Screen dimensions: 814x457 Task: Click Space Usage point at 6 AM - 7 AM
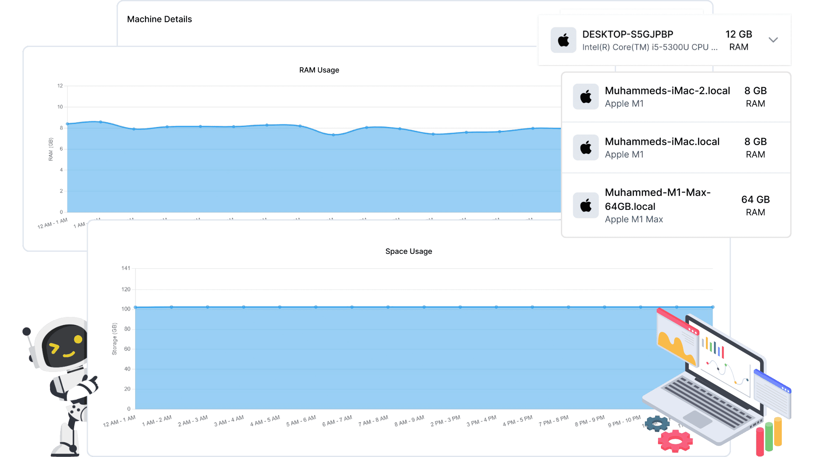[x=352, y=307]
